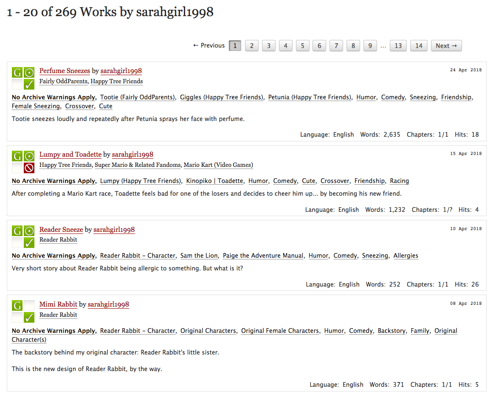Viewport: 493px width, 394px height.
Task: Go to page 6 of works
Action: [319, 45]
